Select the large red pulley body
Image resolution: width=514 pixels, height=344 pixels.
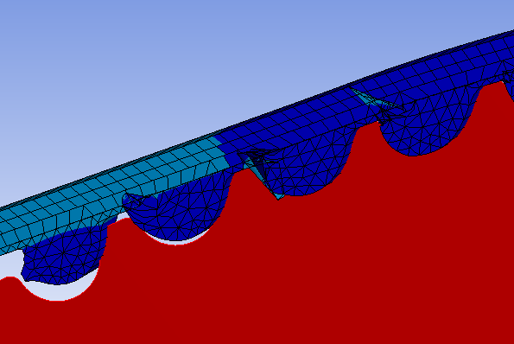(x=295, y=263)
